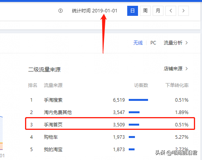This screenshot has height=160, width=202.
Task: Click the 下单转化率 column header
Action: coord(177,85)
